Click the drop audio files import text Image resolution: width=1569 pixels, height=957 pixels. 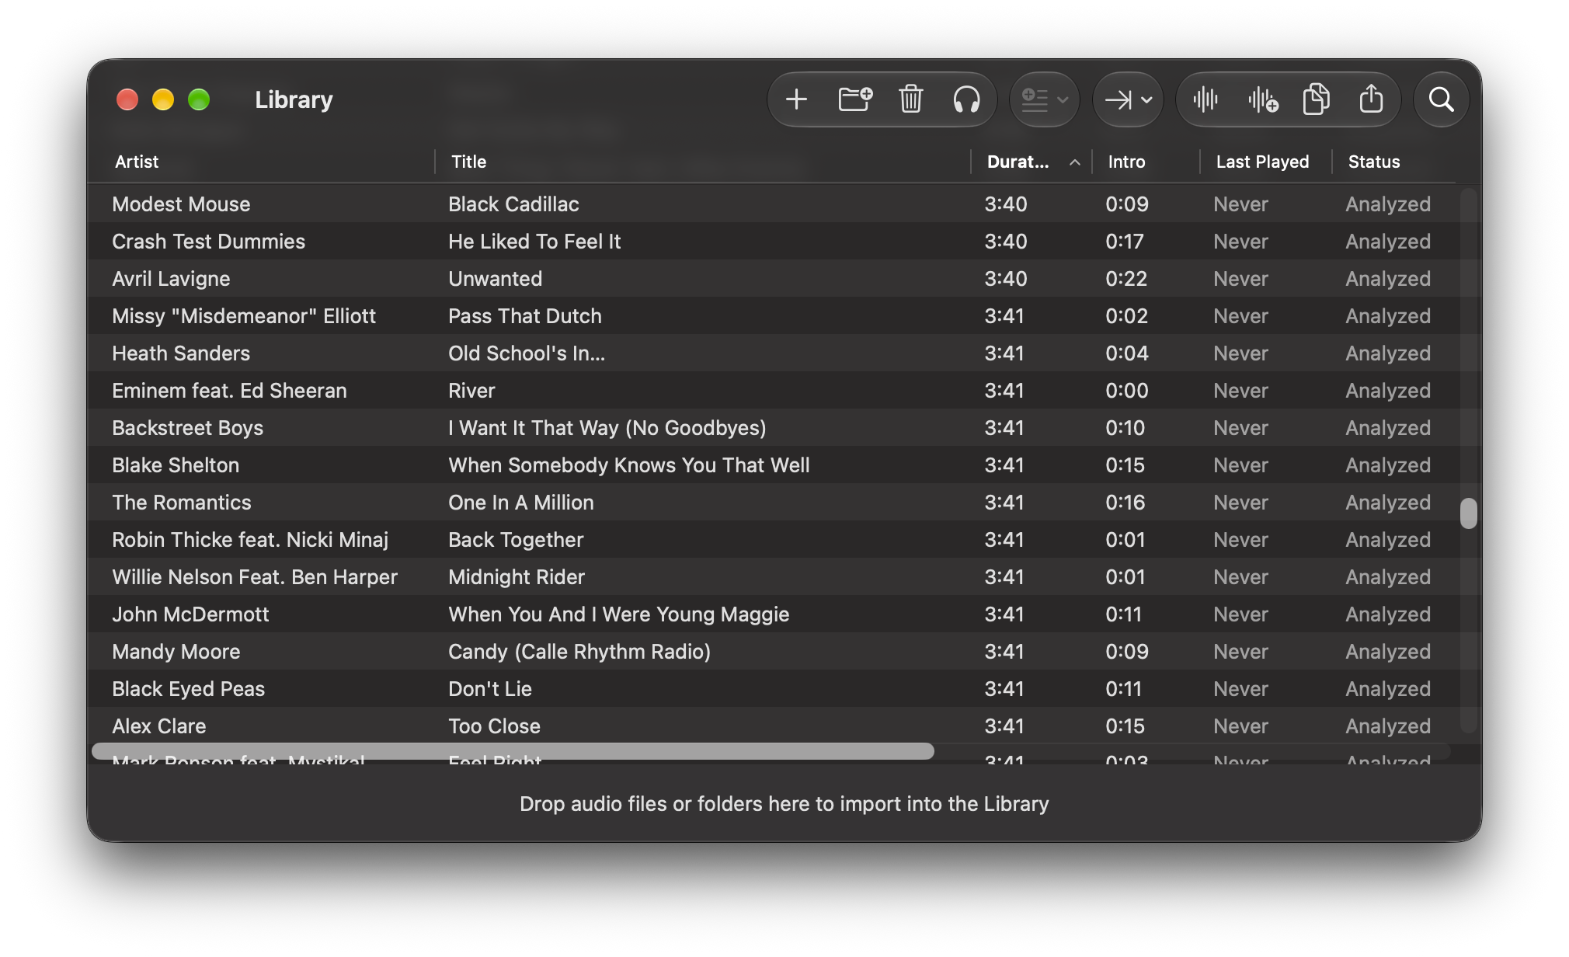point(784,803)
